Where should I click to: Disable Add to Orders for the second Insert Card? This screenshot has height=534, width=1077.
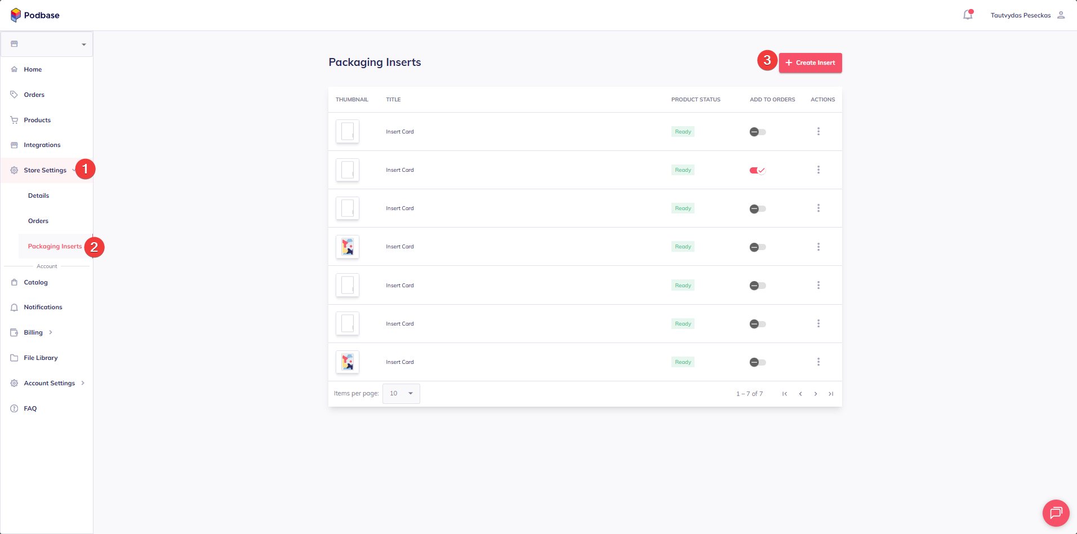(757, 170)
